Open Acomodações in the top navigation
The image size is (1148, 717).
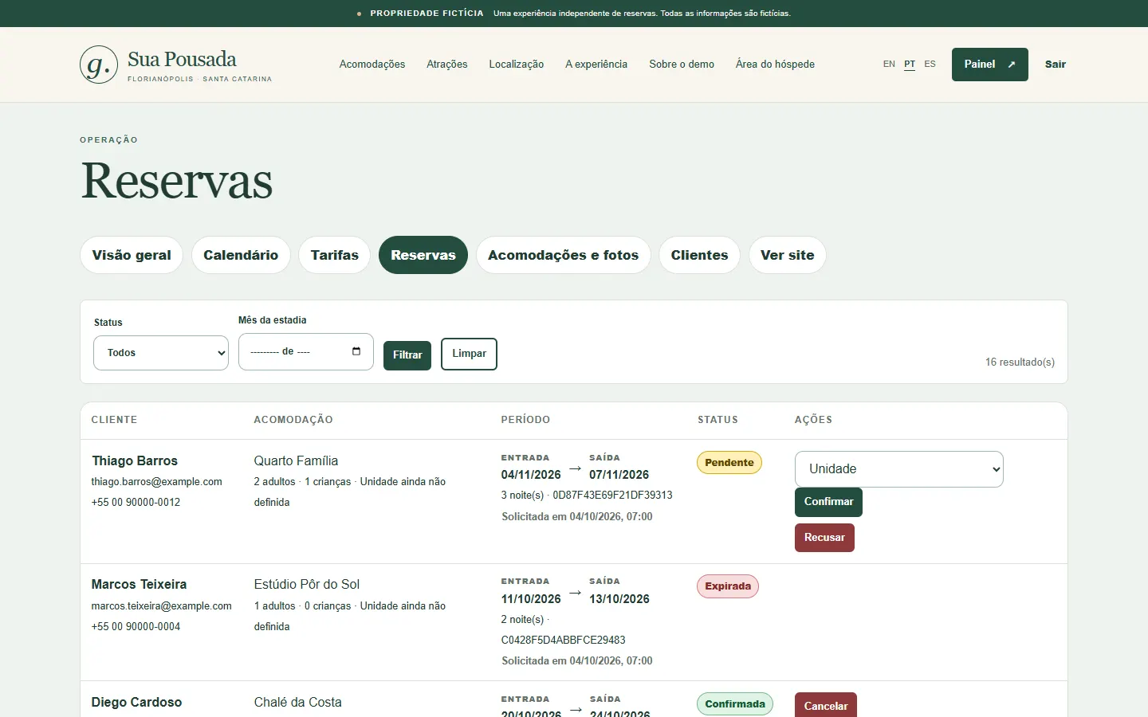tap(372, 65)
